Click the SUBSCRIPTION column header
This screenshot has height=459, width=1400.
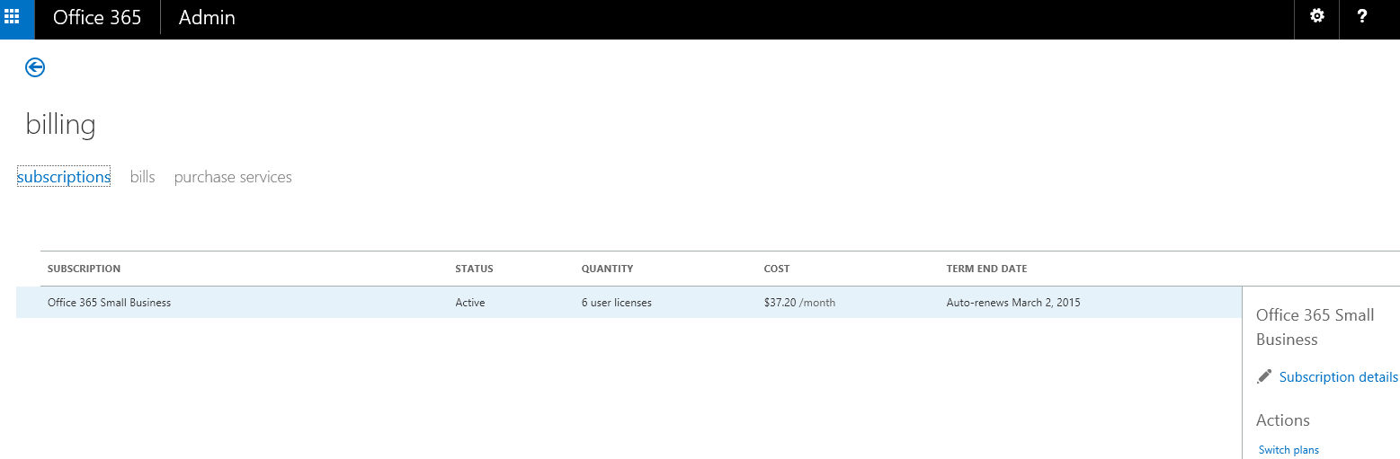84,269
